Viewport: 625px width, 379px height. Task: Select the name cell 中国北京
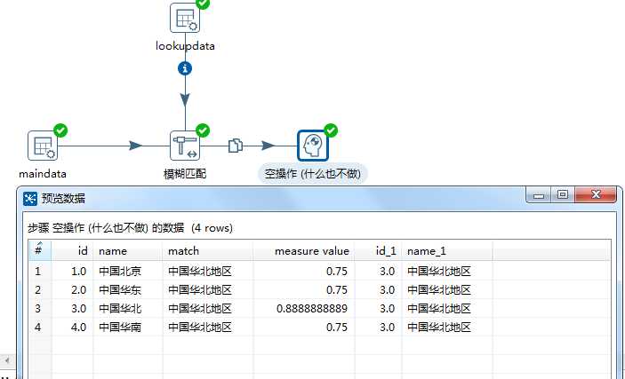(x=127, y=271)
